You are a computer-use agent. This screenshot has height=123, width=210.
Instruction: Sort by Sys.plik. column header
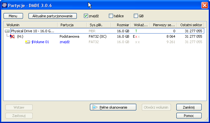pyautogui.click(x=99, y=25)
